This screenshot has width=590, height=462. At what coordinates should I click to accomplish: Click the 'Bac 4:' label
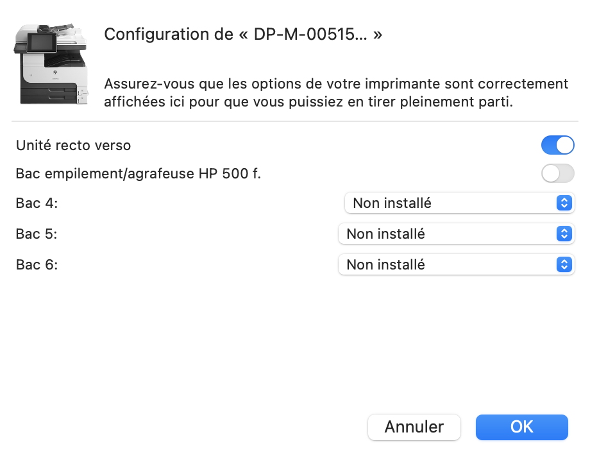[x=37, y=203]
